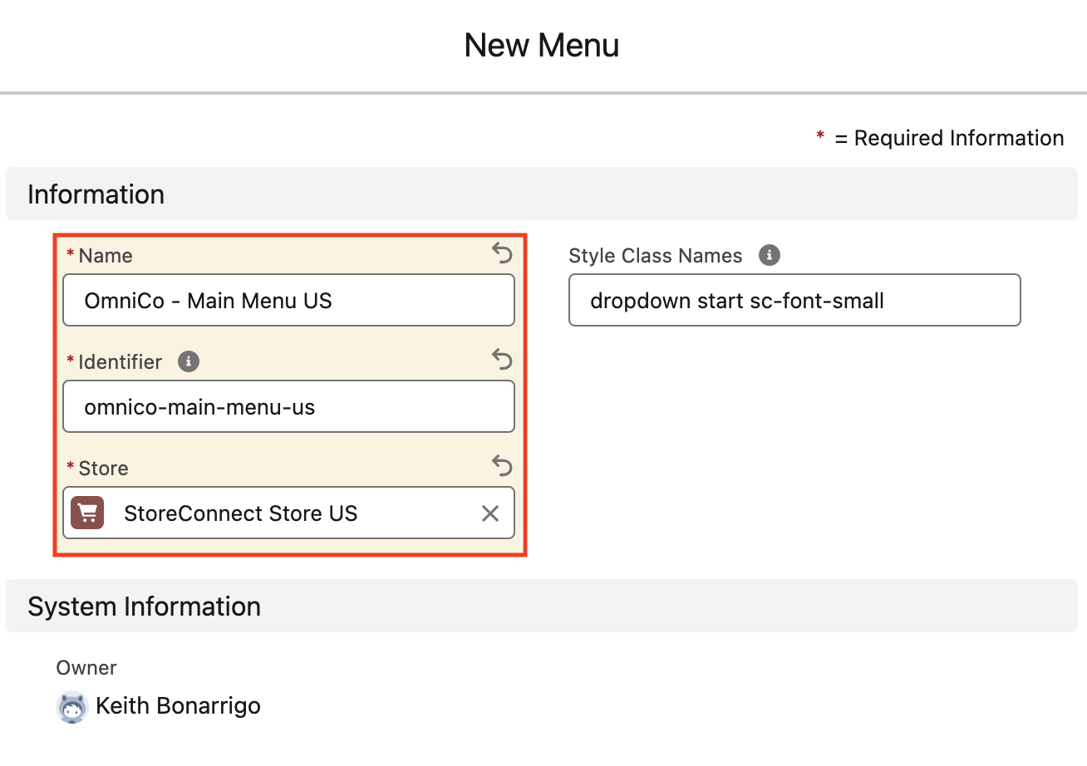Screen dimensions: 1087x766
Task: Open the Style Class Names info icon
Action: [770, 255]
